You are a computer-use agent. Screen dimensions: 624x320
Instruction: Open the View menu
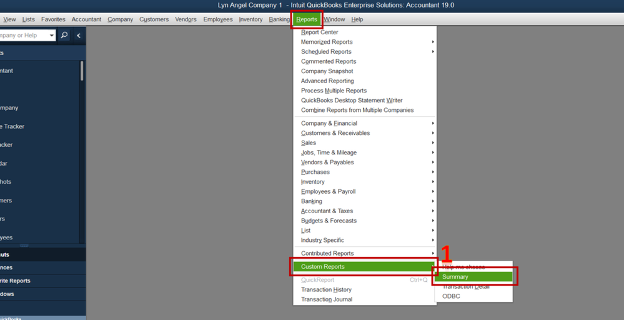click(9, 19)
